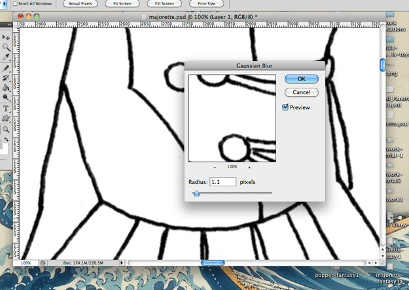Collapse the toolbox with double-arrow

click(9, 24)
